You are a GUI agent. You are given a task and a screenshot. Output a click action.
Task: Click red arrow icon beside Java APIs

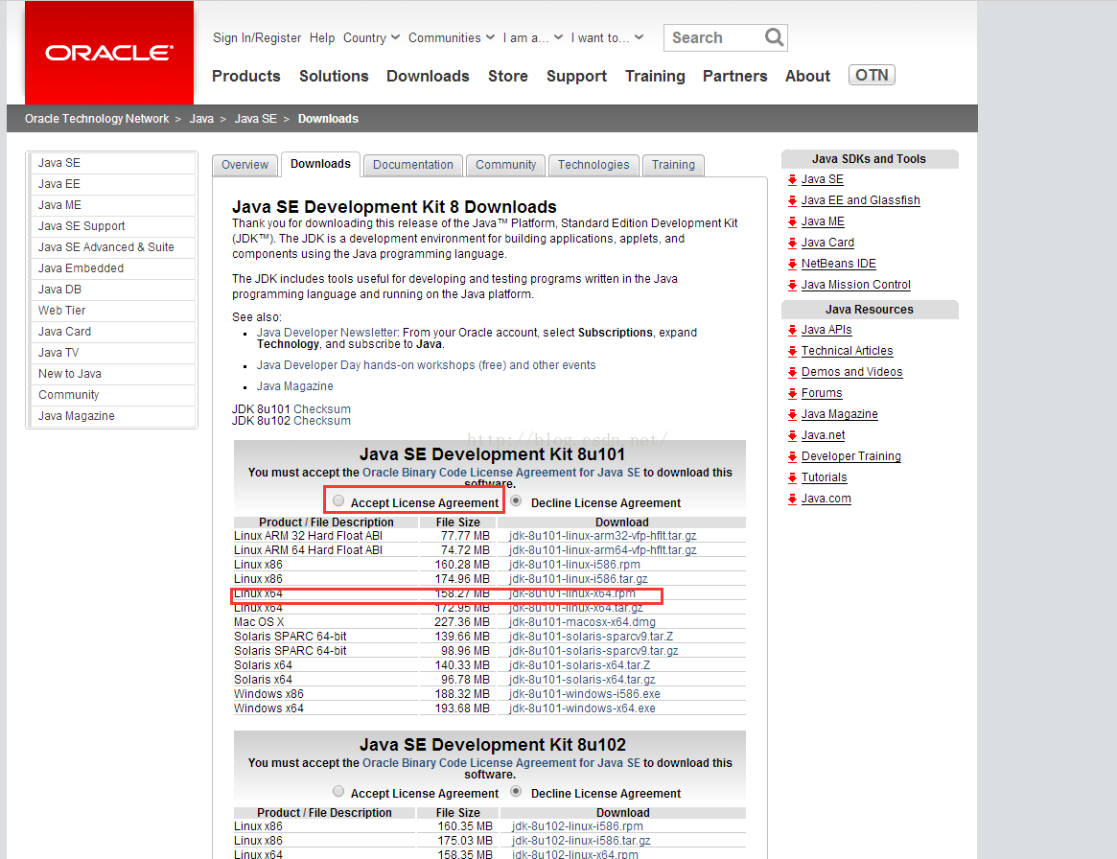click(792, 331)
